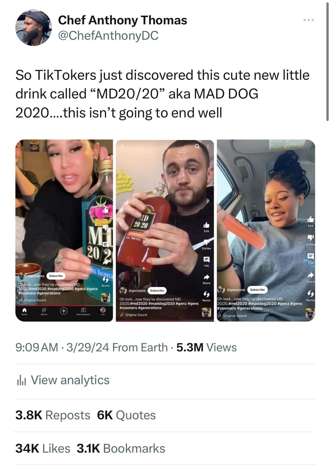
Task: Subscribe to @genxjono in the right video
Action: (x=257, y=290)
